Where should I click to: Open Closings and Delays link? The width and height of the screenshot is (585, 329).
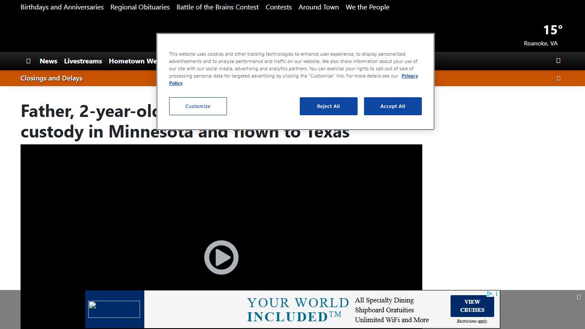(x=51, y=78)
